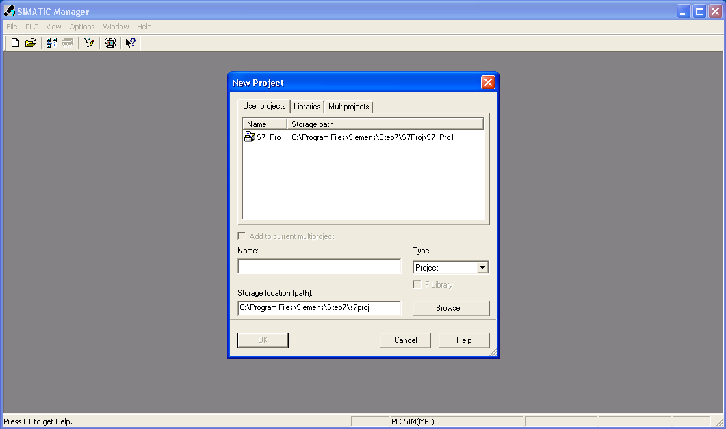Click the Simulation (PLCSIM) toolbar icon

[x=110, y=43]
